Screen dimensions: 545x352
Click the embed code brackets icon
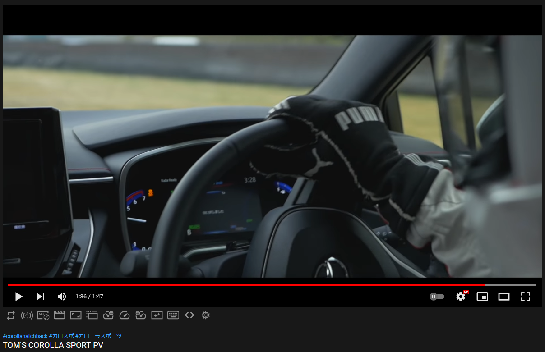click(x=189, y=315)
